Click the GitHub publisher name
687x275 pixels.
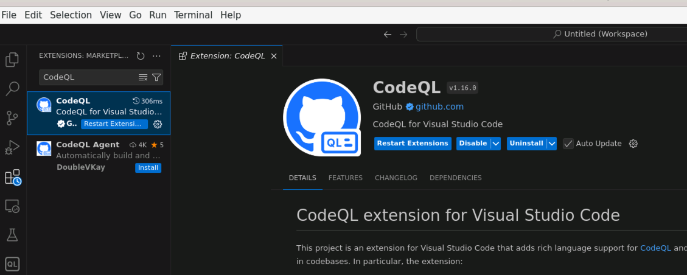click(388, 107)
